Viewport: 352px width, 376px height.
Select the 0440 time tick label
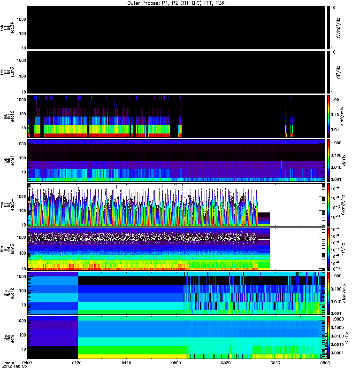tap(127, 363)
